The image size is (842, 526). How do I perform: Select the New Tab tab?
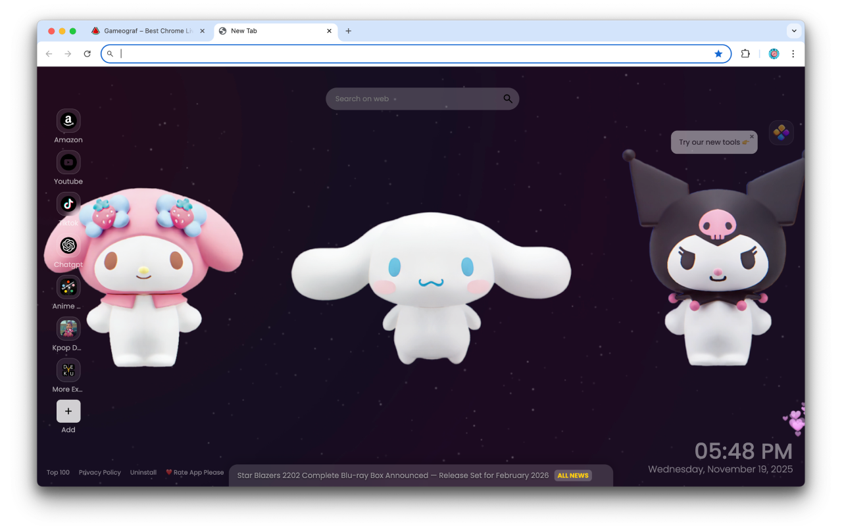[x=275, y=31]
